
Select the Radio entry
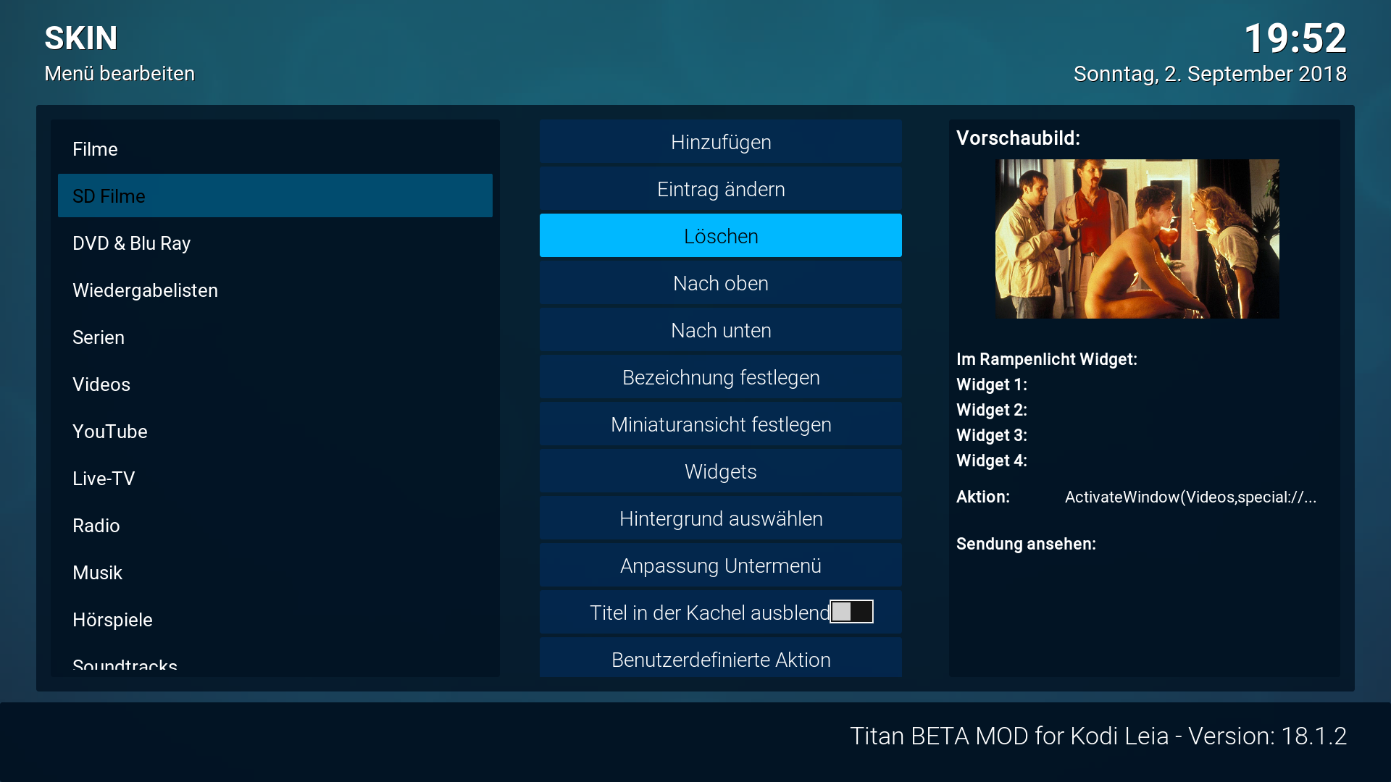pos(275,525)
